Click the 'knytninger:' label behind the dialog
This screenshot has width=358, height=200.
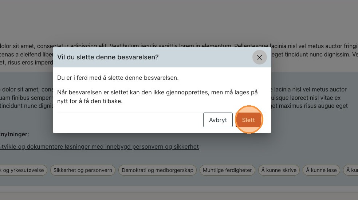(15, 134)
